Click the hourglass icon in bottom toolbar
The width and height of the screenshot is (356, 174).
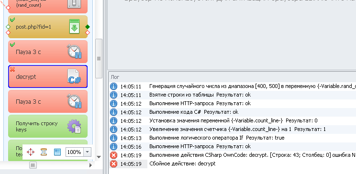click(x=44, y=152)
